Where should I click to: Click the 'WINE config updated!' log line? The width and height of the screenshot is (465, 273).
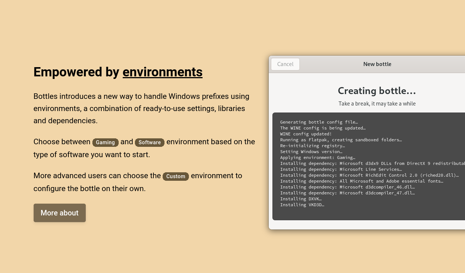pyautogui.click(x=306, y=134)
